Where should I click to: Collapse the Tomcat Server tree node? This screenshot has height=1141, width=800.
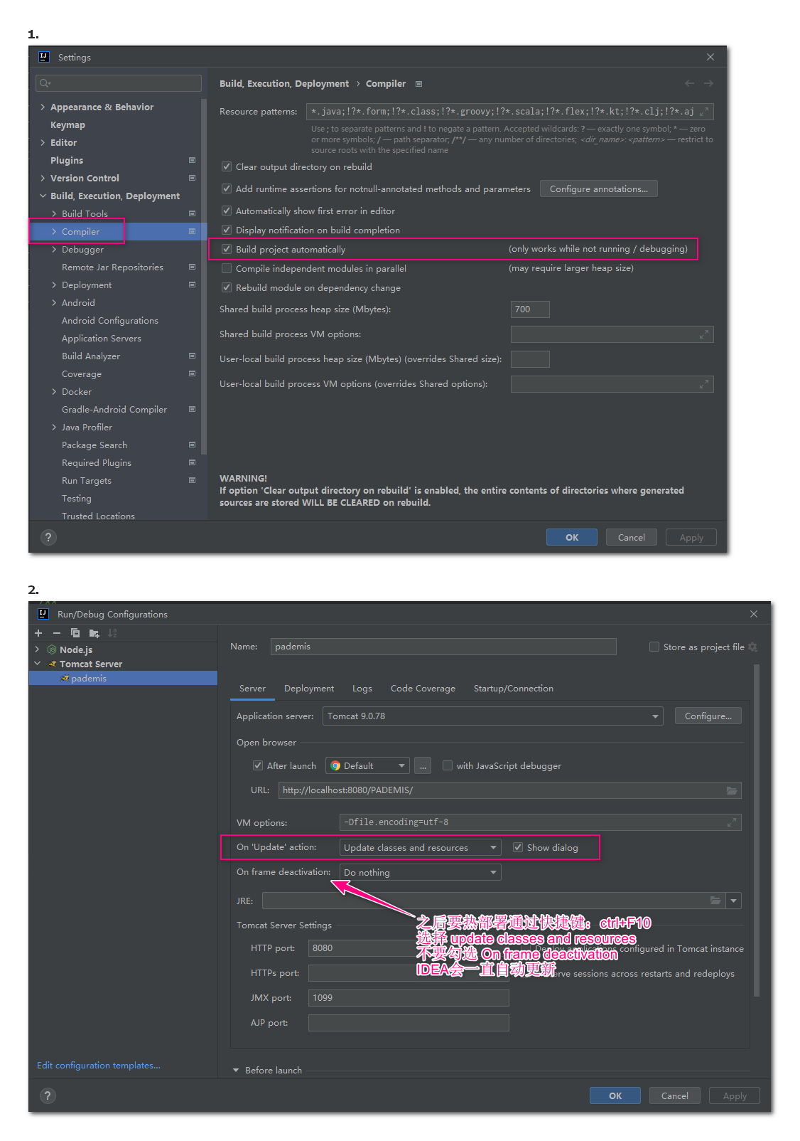(x=38, y=664)
